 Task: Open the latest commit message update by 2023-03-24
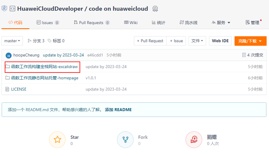coord(63,55)
